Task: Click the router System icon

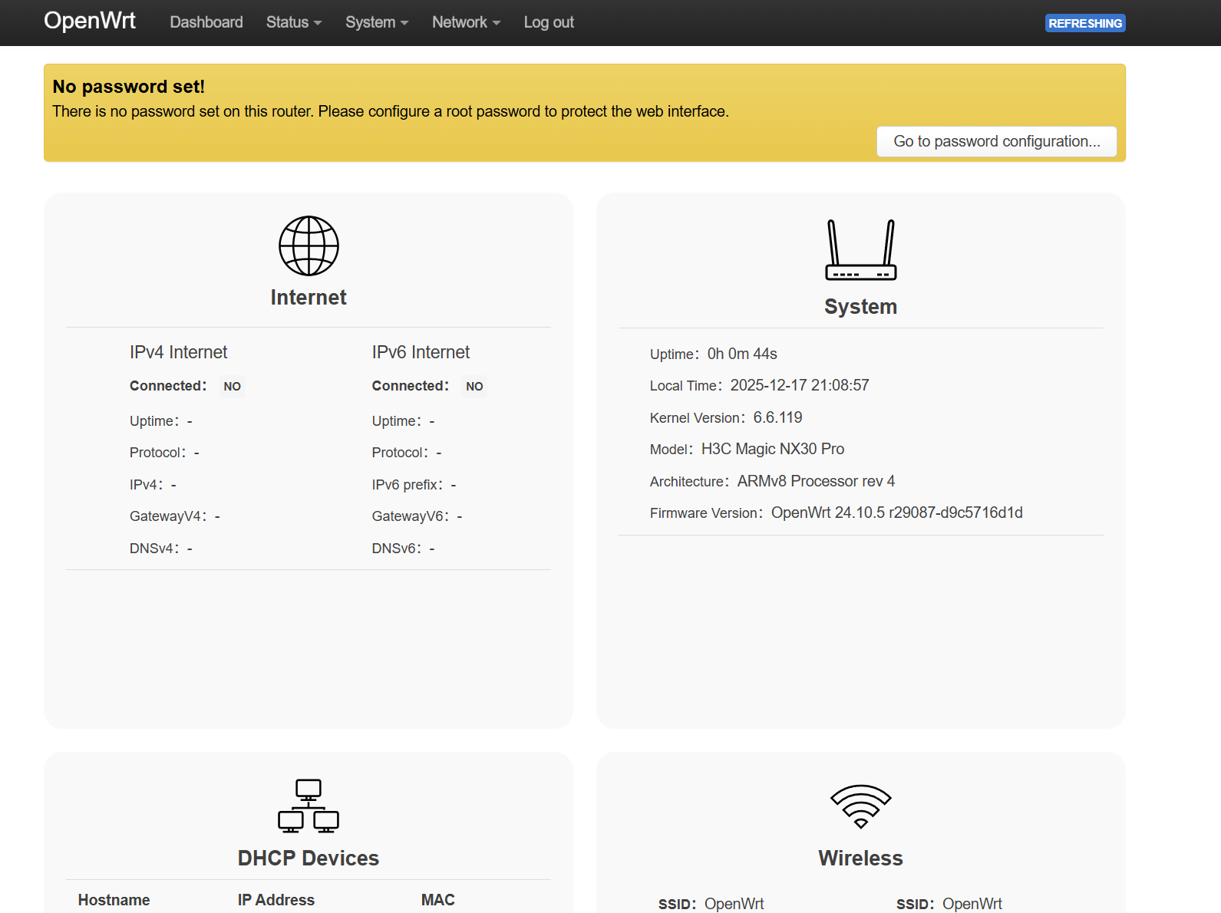Action: coord(860,250)
